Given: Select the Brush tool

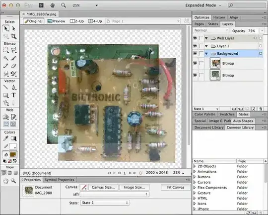Looking at the screenshot, I should pos(13,58).
